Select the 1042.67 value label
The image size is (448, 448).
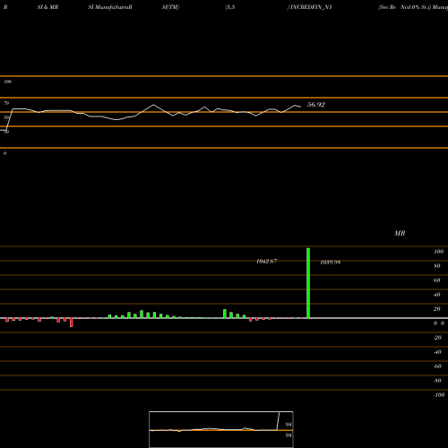266,262
